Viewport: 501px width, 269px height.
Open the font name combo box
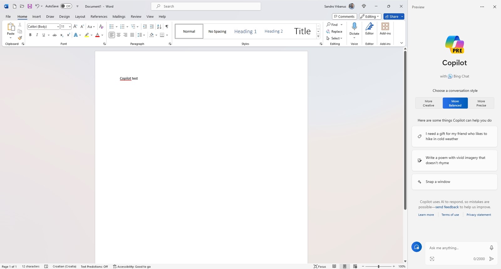[x=43, y=27]
